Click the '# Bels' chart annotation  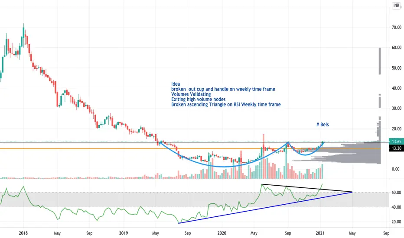point(323,125)
